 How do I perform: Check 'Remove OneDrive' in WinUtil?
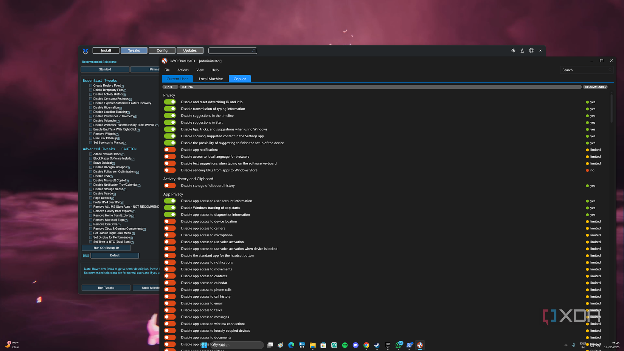(x=91, y=224)
